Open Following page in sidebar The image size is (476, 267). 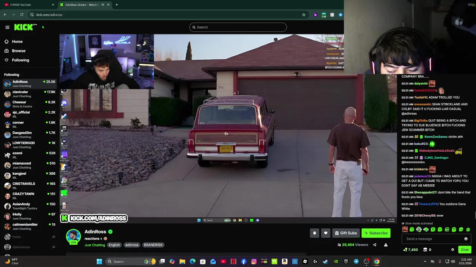click(20, 60)
